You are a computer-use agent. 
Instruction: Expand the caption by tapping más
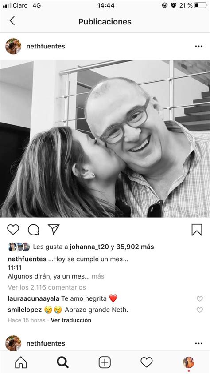coord(98,276)
